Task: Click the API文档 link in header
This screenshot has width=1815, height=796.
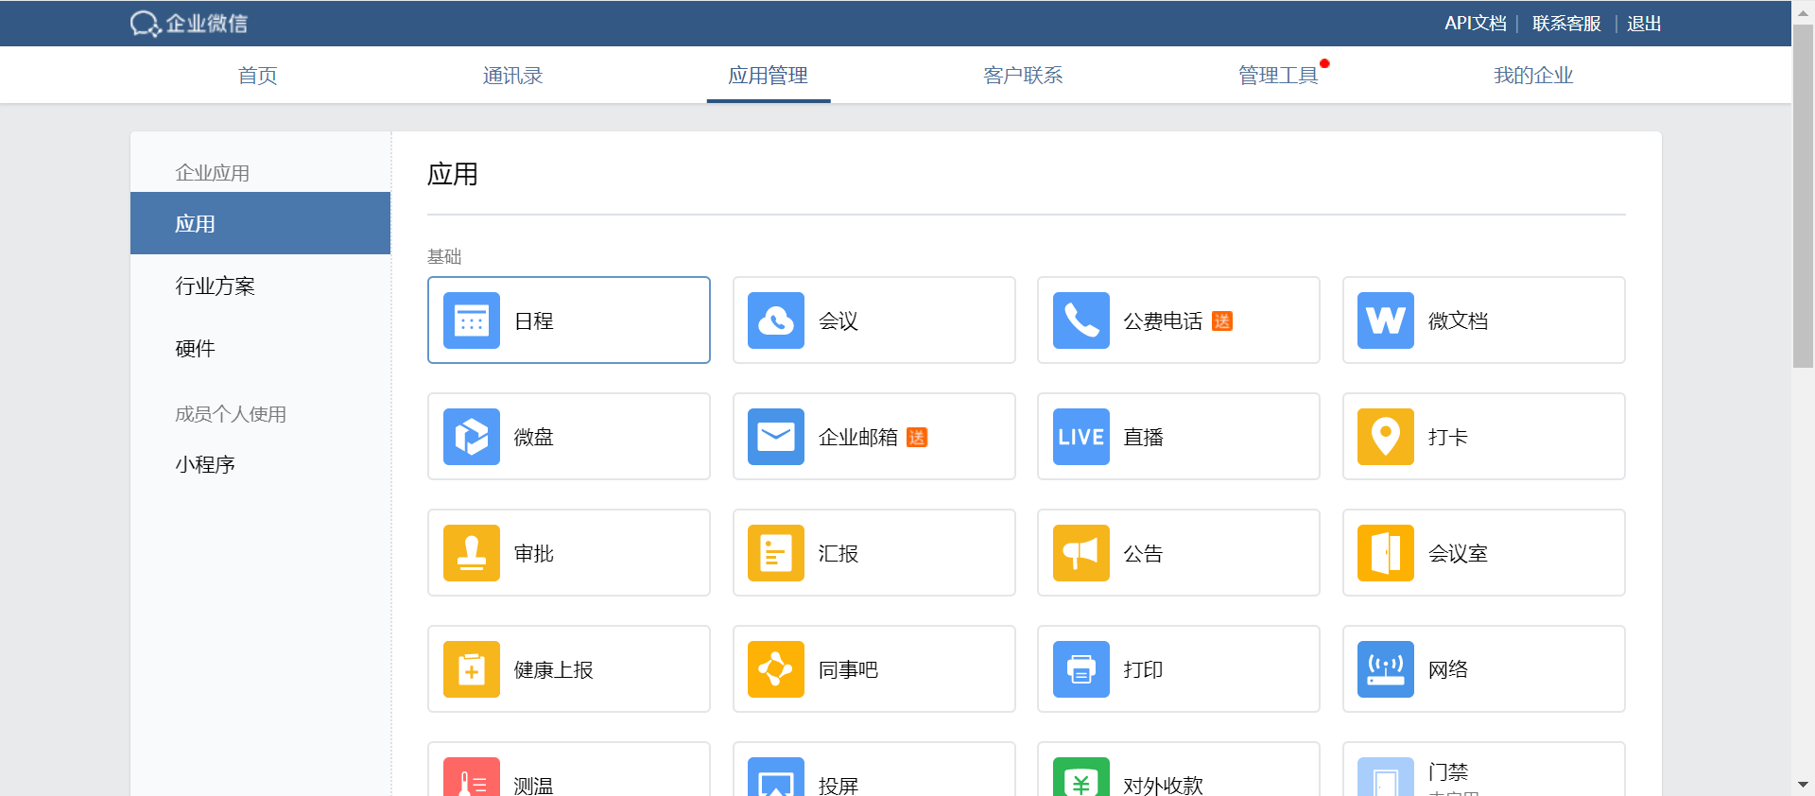Action: [1475, 24]
